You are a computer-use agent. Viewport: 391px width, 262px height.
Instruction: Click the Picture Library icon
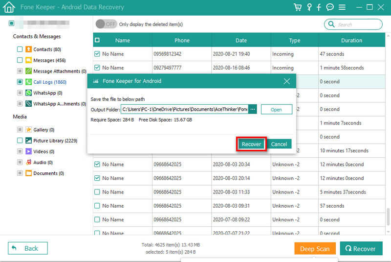point(29,141)
